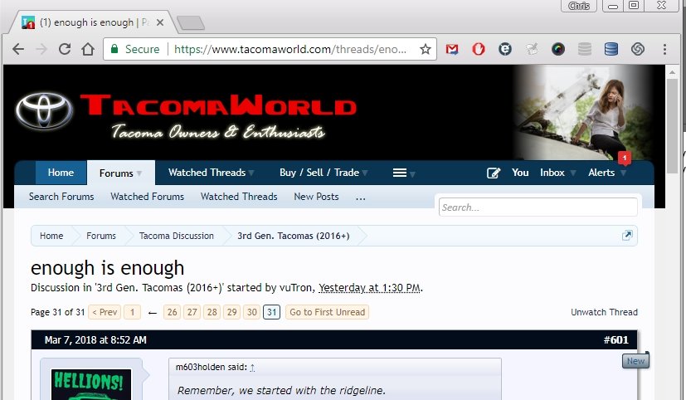Viewport: 686px width, 400px height.
Task: Reload the page with the refresh icon
Action: [x=65, y=49]
